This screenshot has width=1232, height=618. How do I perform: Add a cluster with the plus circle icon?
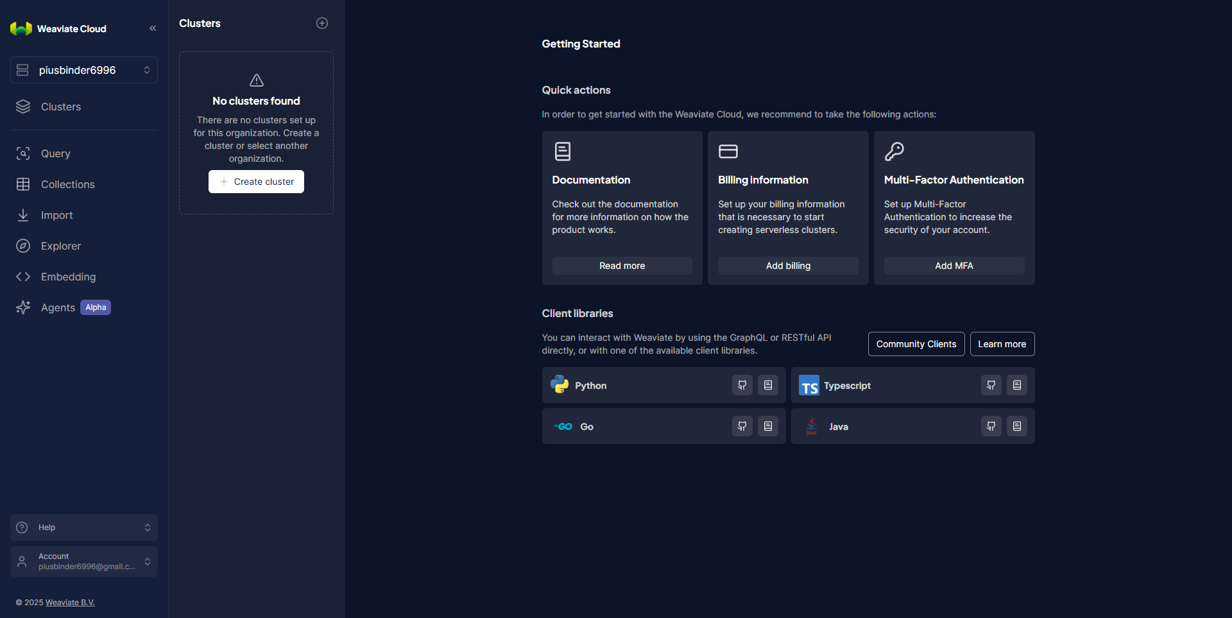(322, 23)
